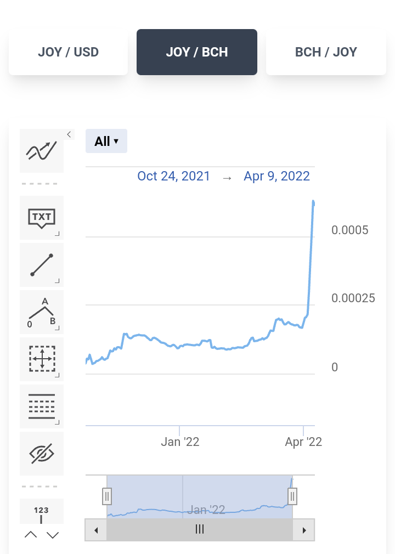
Task: Select the JOY / BCH tab
Action: (197, 52)
